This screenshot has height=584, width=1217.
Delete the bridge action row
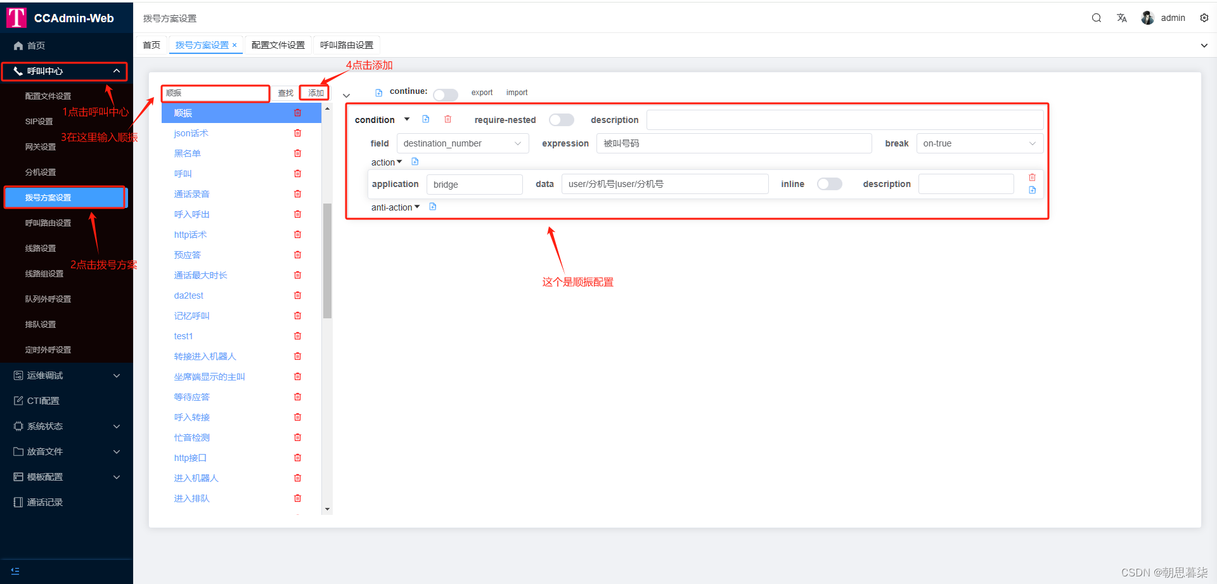[1032, 178]
